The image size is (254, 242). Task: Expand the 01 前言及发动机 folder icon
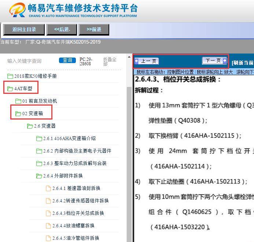pyautogui.click(x=18, y=101)
